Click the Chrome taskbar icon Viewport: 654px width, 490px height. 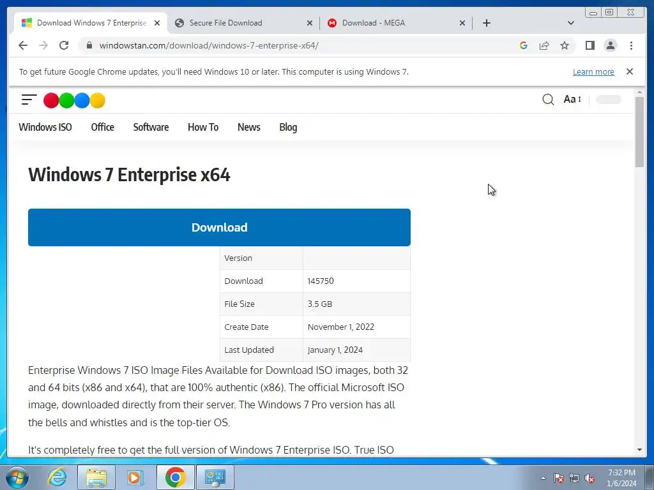coord(175,477)
